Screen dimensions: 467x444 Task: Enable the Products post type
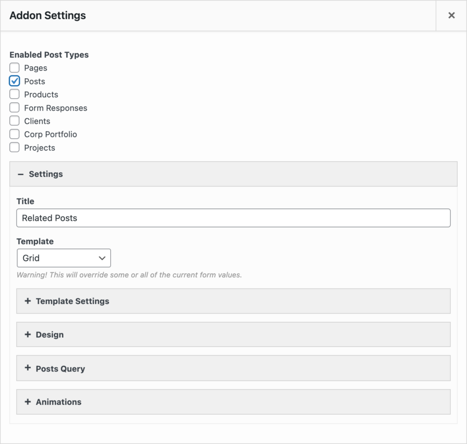pos(15,94)
